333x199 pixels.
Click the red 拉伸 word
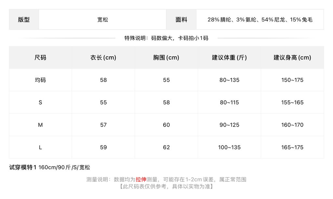click(x=141, y=180)
